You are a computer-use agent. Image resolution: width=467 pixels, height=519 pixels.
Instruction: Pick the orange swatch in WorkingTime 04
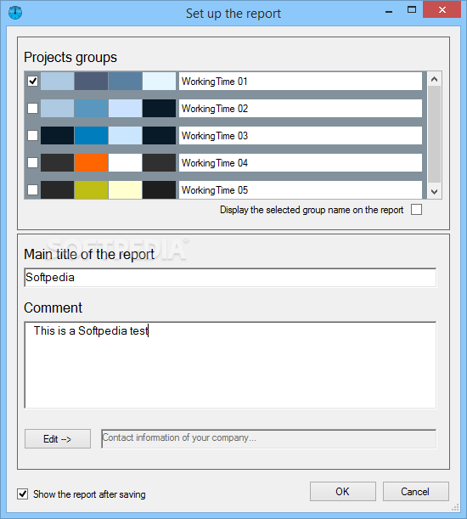click(92, 162)
